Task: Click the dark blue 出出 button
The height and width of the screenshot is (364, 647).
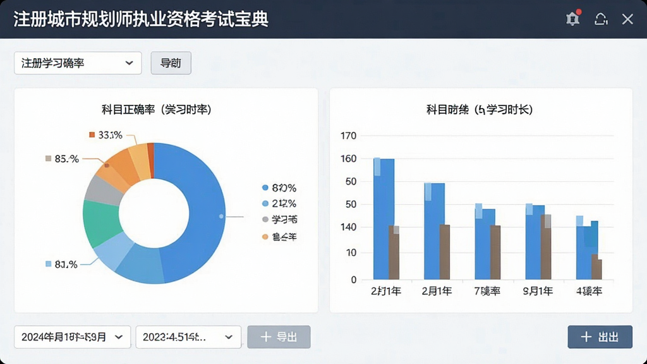Action: [600, 337]
